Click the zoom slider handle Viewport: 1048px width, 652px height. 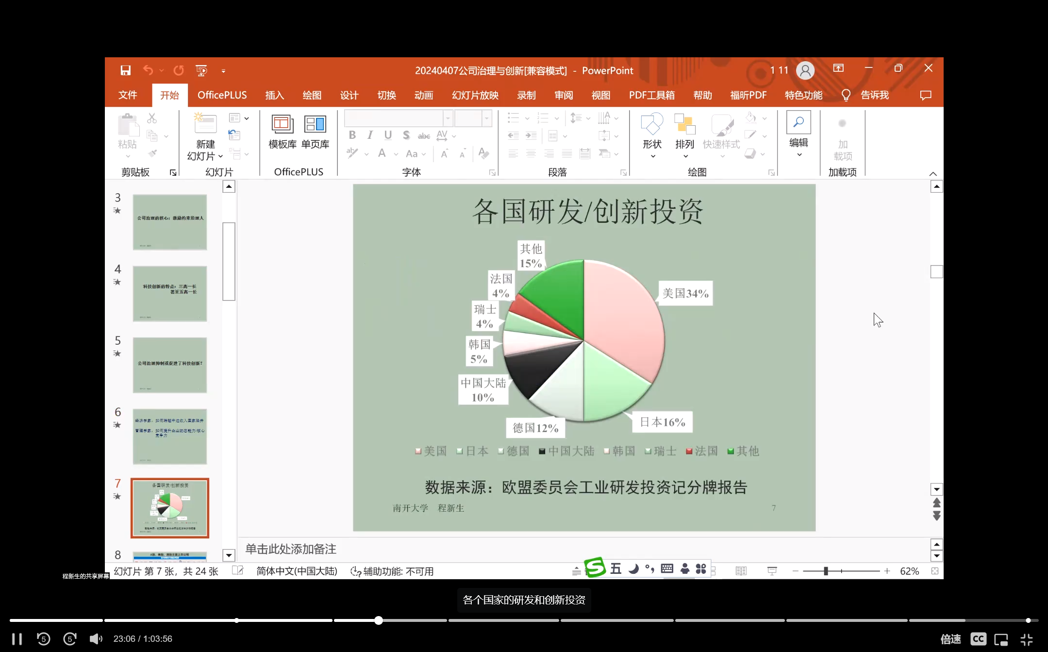(826, 571)
